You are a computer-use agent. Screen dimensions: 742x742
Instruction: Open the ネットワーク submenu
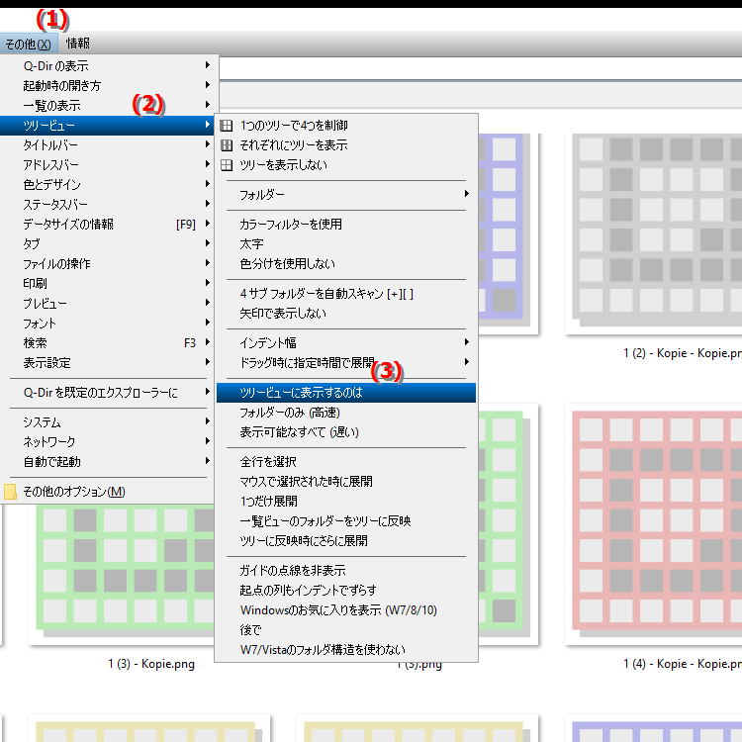pos(107,442)
